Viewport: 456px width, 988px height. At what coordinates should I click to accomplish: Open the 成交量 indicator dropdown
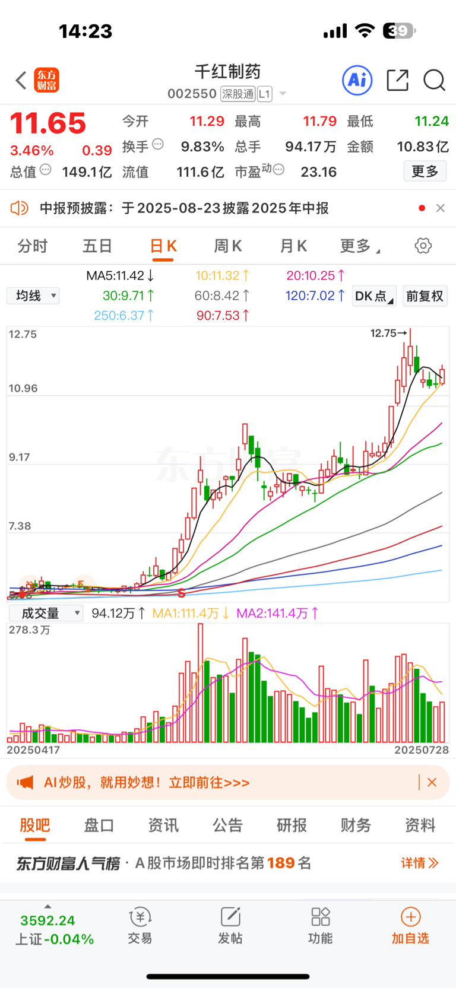46,613
